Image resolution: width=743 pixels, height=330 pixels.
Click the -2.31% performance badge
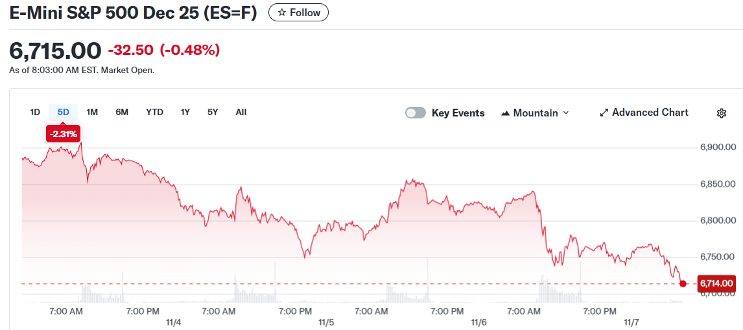point(63,134)
